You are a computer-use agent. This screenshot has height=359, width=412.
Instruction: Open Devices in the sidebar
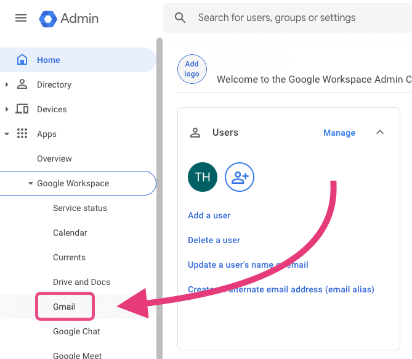coord(78,109)
